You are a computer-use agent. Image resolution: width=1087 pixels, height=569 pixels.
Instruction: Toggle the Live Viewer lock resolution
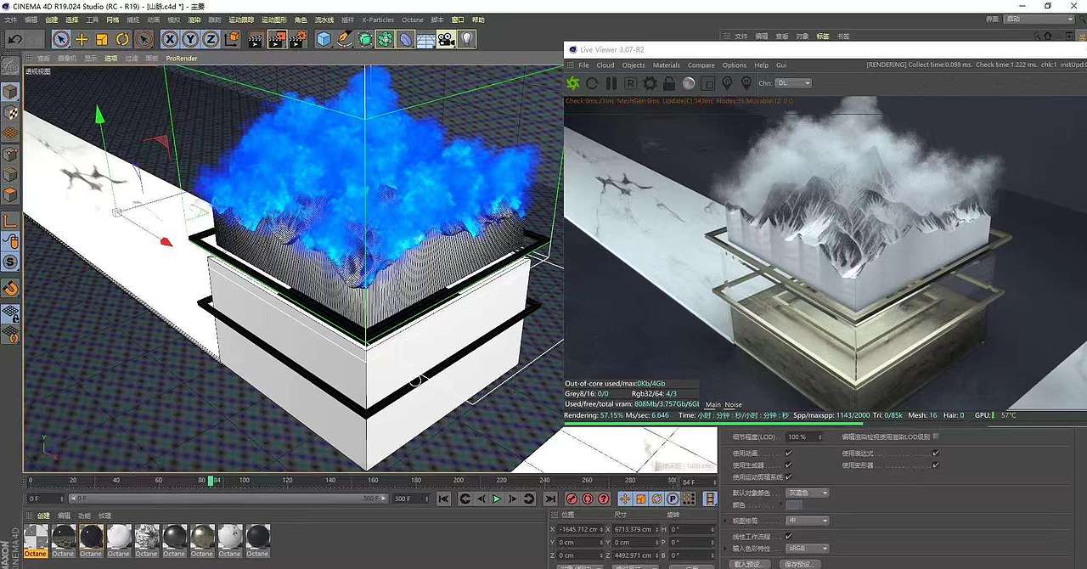(x=669, y=83)
